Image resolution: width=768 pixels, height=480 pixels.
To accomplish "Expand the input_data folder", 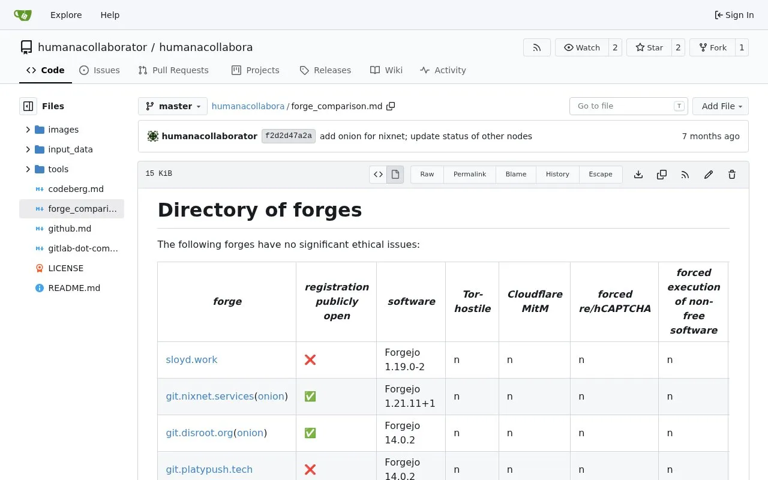I will [x=28, y=149].
